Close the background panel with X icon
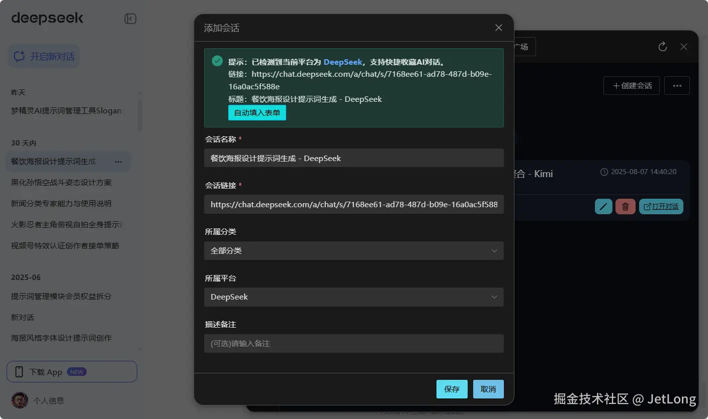This screenshot has width=708, height=419. (x=684, y=47)
